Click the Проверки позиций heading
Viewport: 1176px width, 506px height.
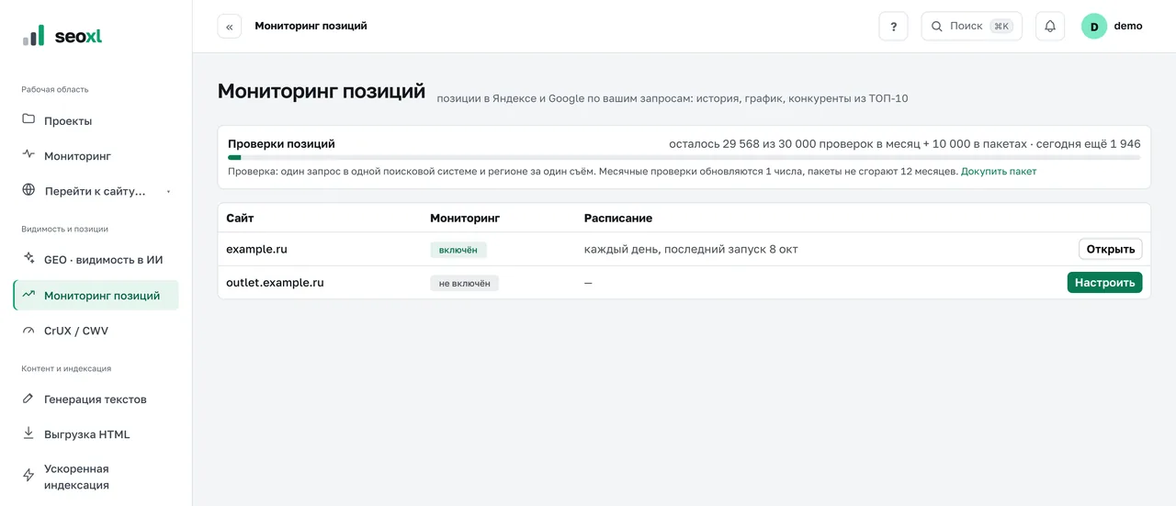[281, 143]
